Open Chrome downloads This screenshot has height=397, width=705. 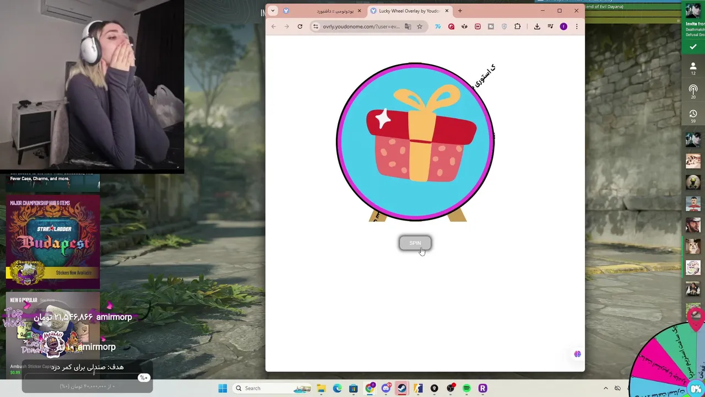[x=537, y=26]
